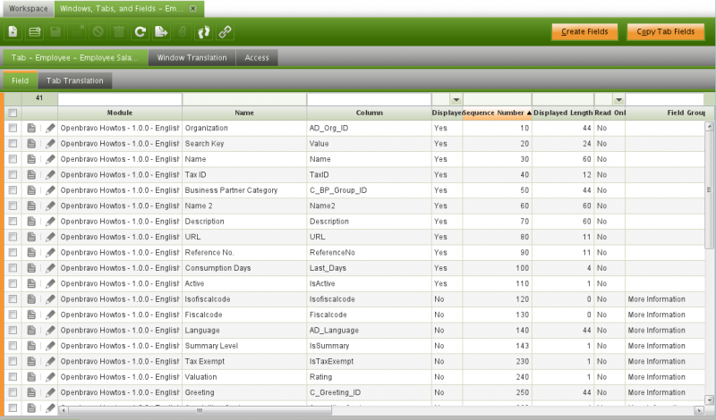Click the Refresh toolbar icon

[x=140, y=32]
